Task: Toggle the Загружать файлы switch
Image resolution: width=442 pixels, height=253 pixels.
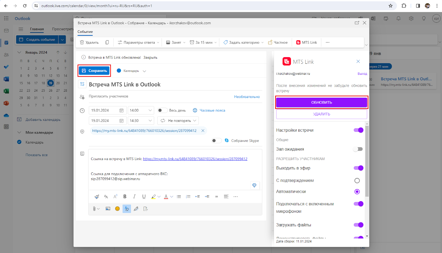Action: click(x=359, y=225)
